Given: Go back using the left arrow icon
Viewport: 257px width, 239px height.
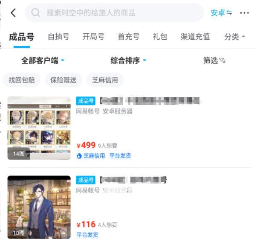Looking at the screenshot, I should pyautogui.click(x=13, y=13).
